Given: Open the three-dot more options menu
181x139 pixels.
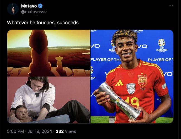Looking at the screenshot, I should tap(171, 6).
